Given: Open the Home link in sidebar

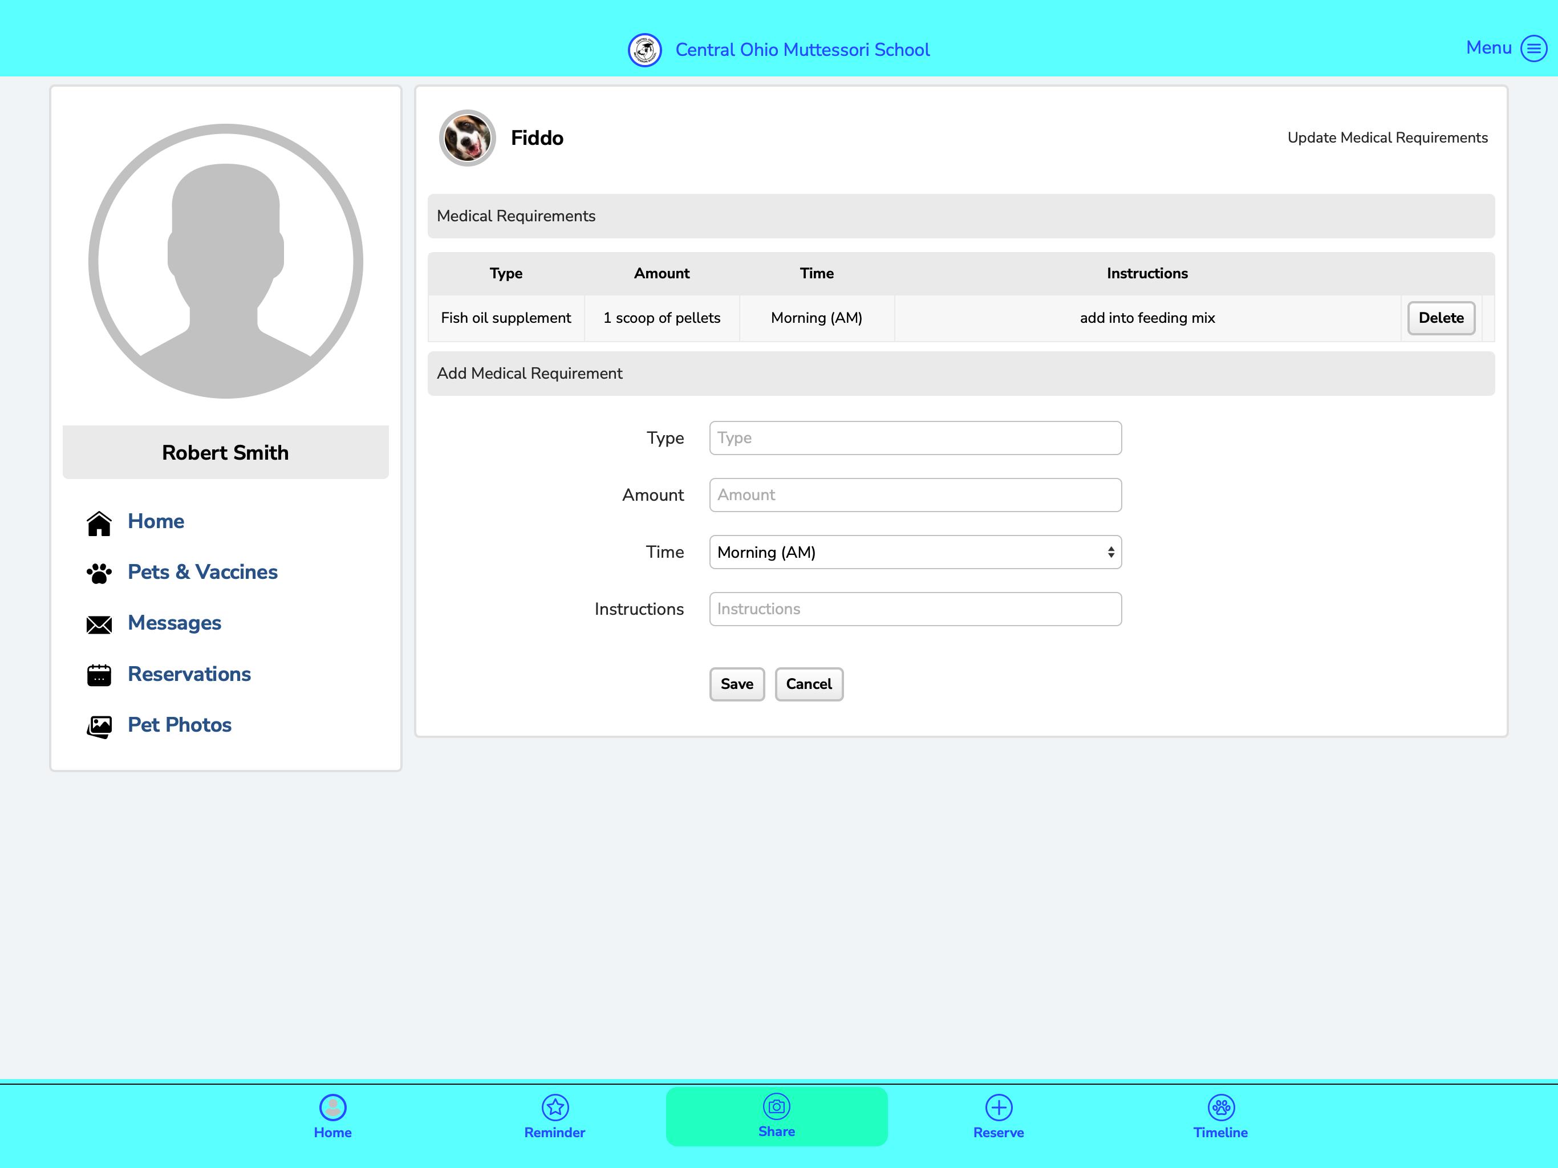Looking at the screenshot, I should [x=156, y=521].
